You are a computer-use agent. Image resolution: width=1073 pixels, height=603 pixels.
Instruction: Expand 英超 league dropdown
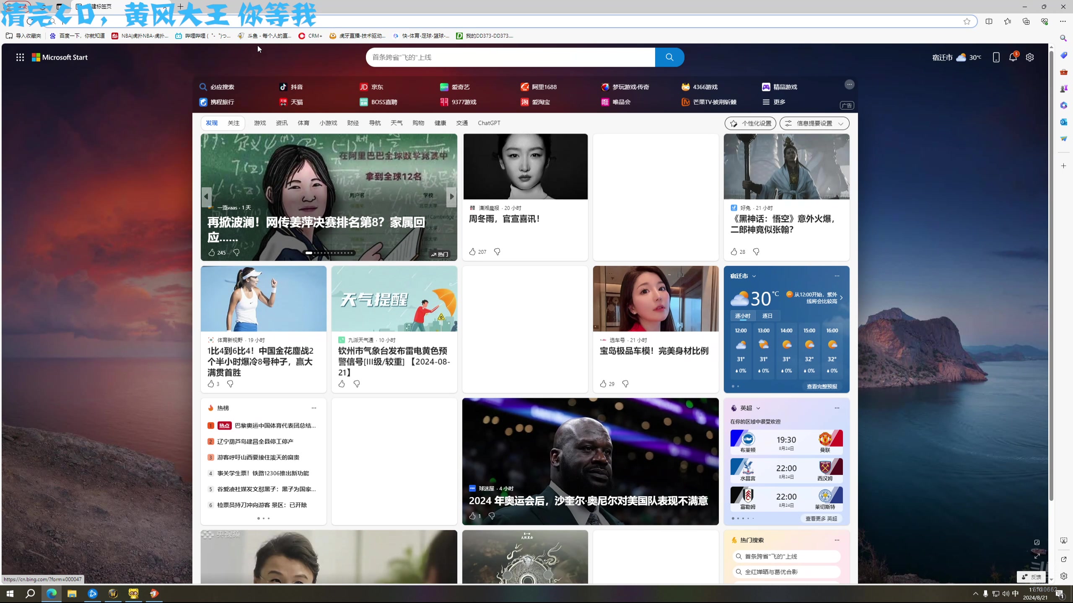coord(758,408)
